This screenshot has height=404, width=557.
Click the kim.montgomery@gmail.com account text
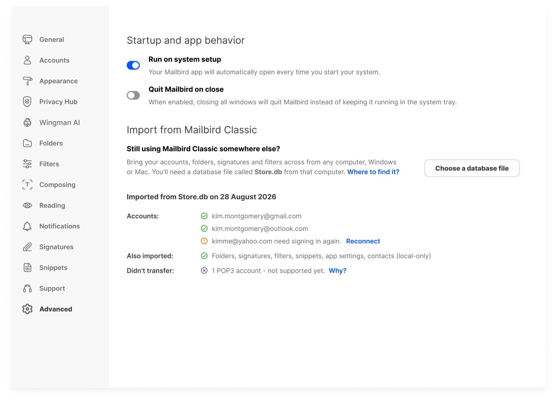(x=257, y=216)
